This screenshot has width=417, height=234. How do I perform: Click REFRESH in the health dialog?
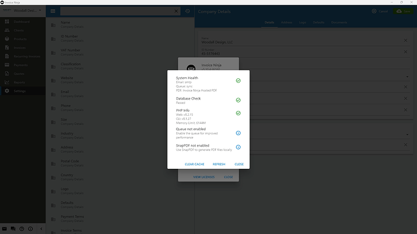219,164
